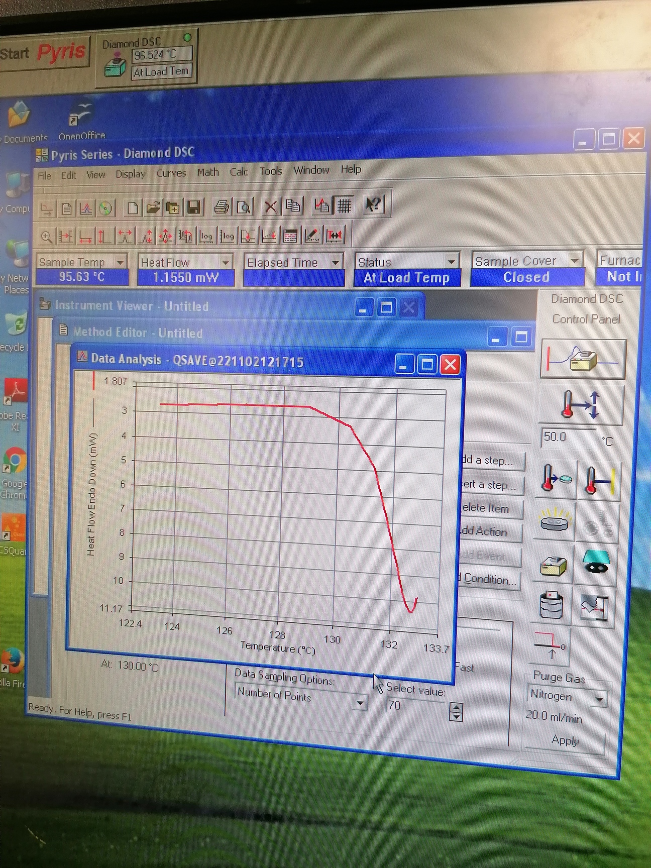
Task: Open the Math menu
Action: 208,172
